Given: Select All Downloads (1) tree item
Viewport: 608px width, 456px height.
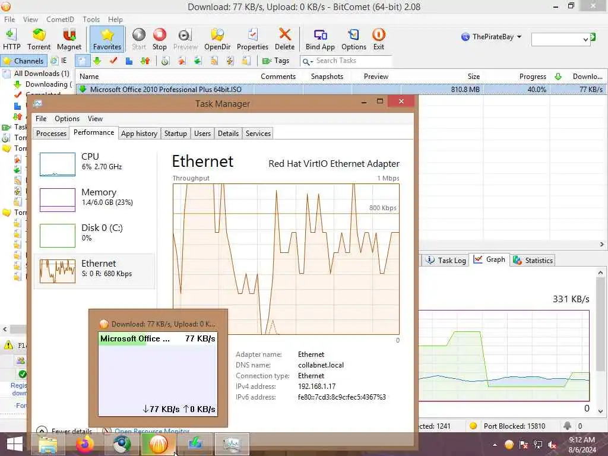Looking at the screenshot, I should click(37, 74).
